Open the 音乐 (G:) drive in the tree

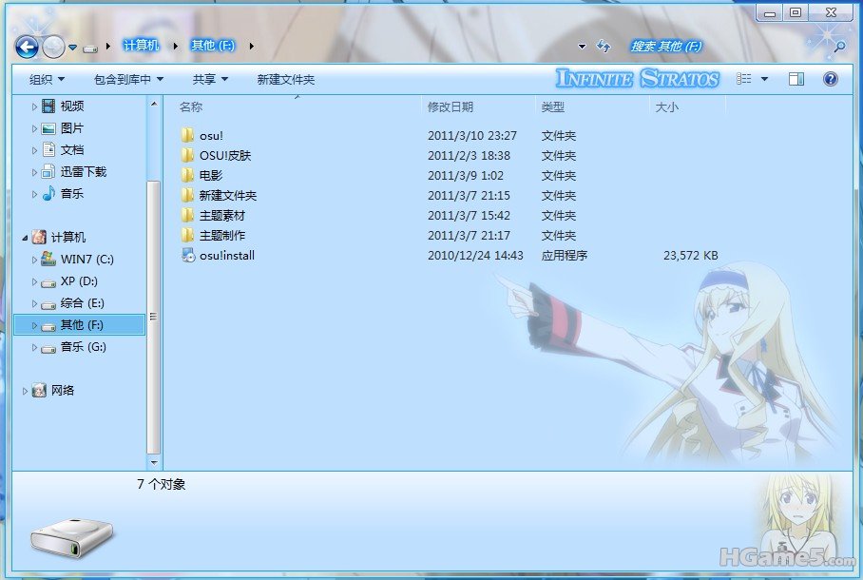[83, 347]
